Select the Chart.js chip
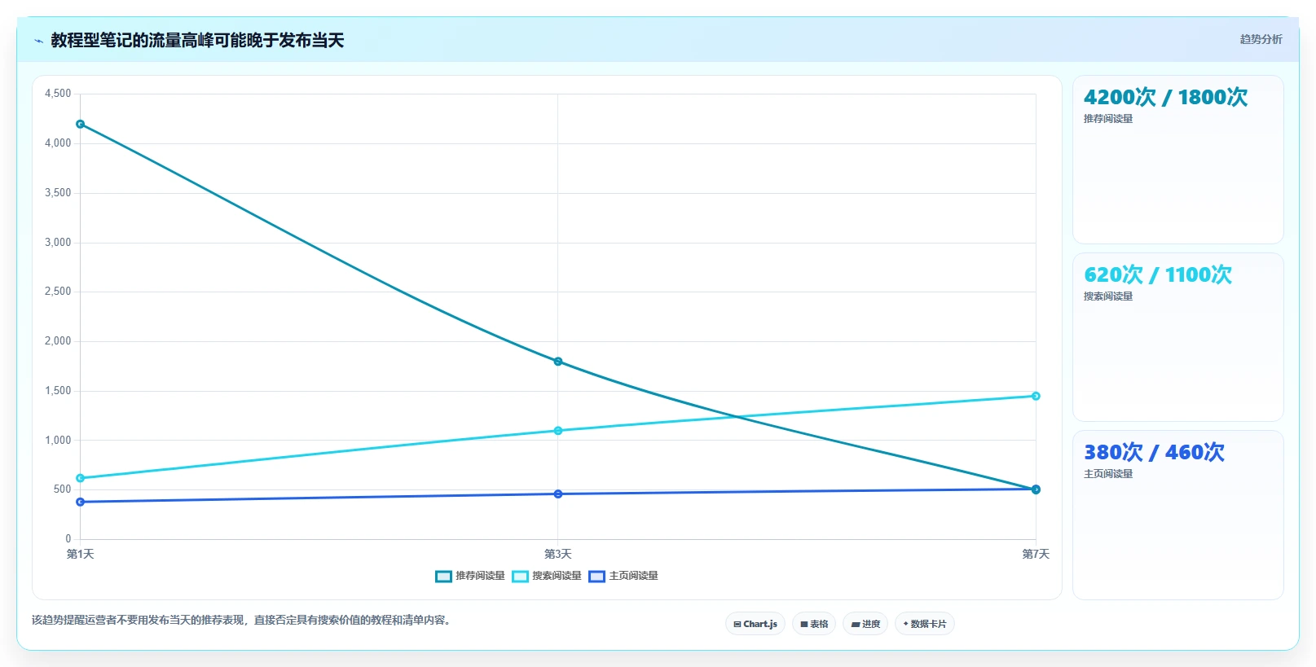Image resolution: width=1316 pixels, height=667 pixels. pyautogui.click(x=755, y=624)
